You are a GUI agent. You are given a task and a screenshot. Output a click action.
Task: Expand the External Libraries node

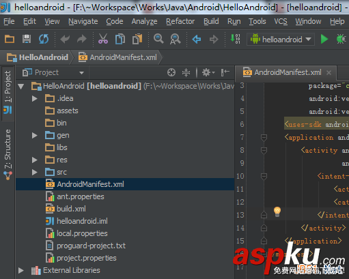(21, 270)
